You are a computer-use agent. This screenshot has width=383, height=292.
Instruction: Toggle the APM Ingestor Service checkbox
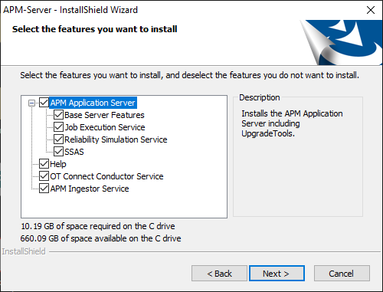click(x=44, y=189)
